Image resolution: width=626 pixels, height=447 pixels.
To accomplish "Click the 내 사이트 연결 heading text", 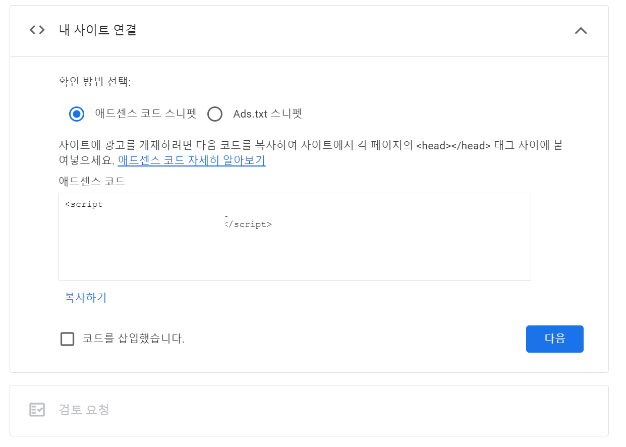I will (x=98, y=30).
